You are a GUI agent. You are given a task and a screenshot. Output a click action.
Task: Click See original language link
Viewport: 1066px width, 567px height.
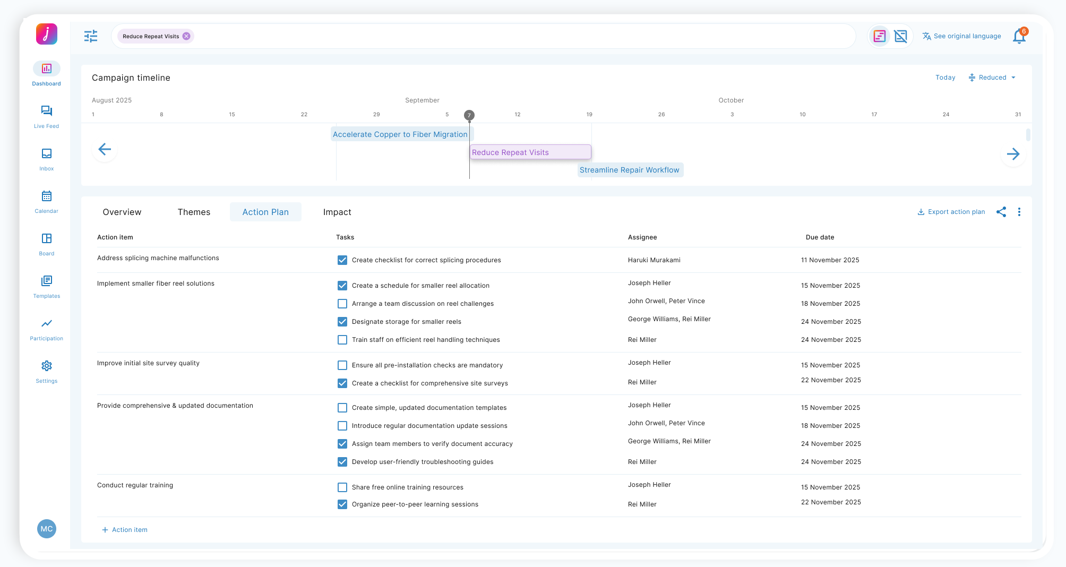961,36
